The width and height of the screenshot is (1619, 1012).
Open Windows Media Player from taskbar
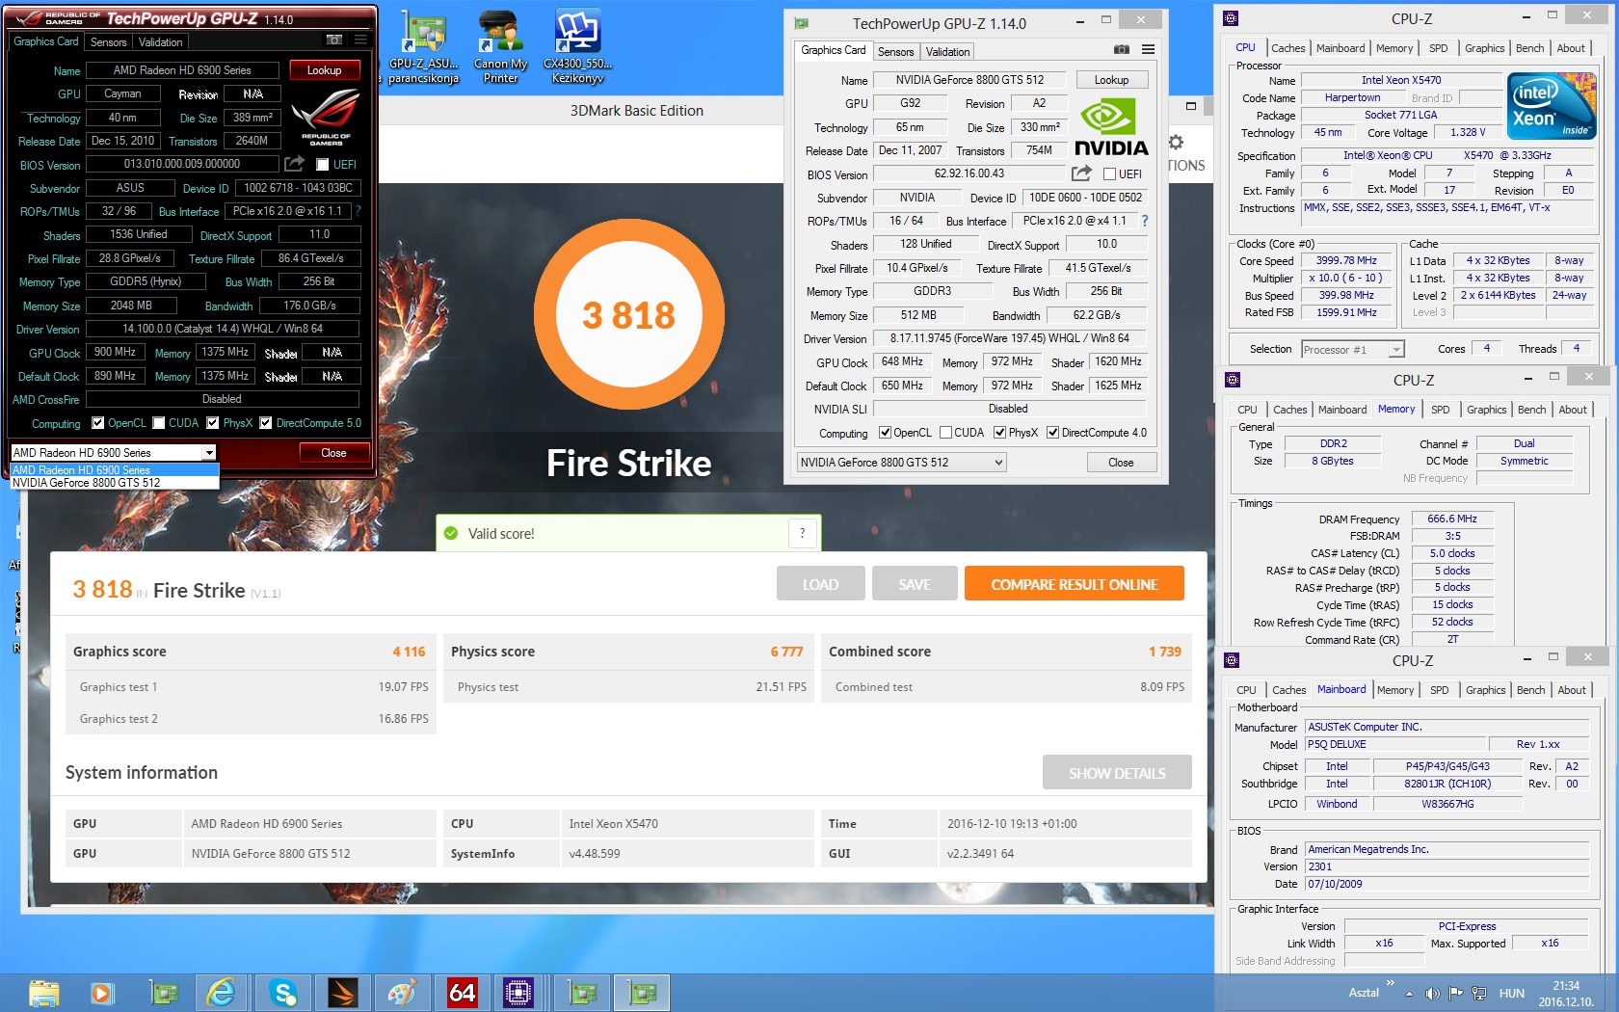coord(101,993)
